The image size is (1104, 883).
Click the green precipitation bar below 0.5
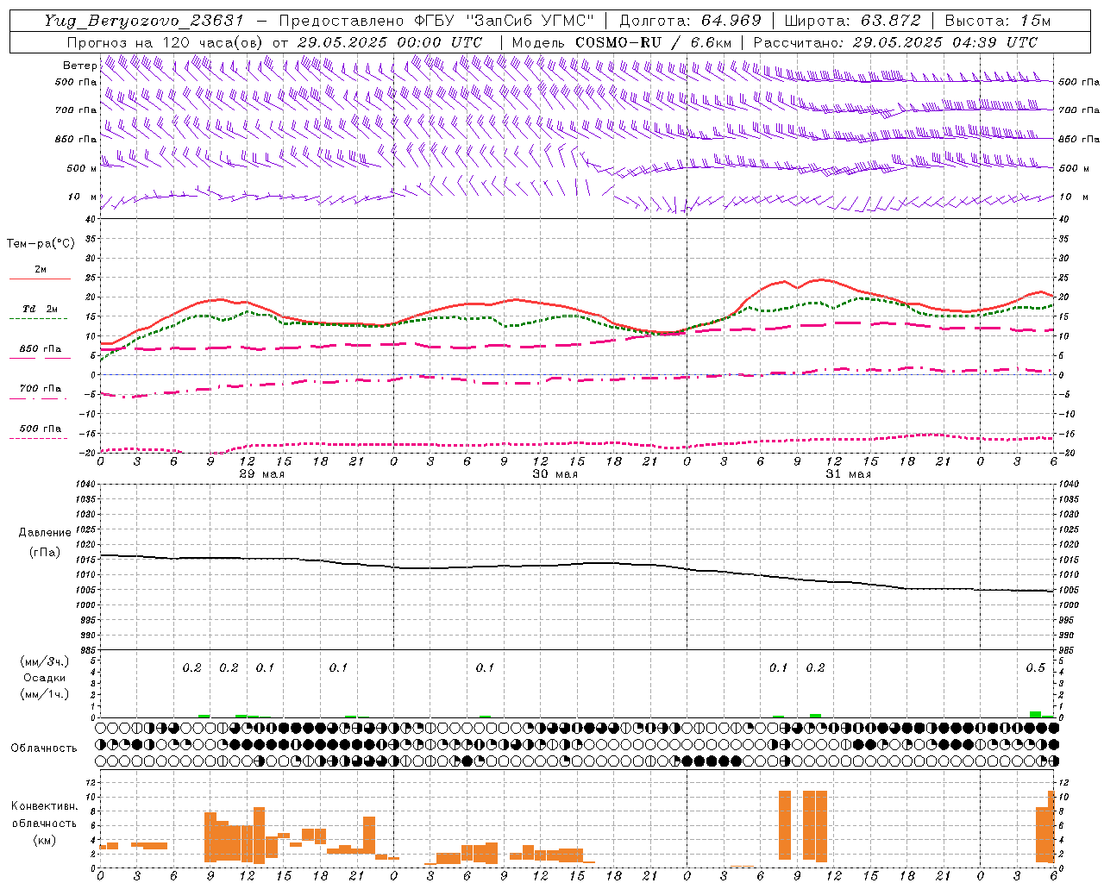pos(1035,714)
